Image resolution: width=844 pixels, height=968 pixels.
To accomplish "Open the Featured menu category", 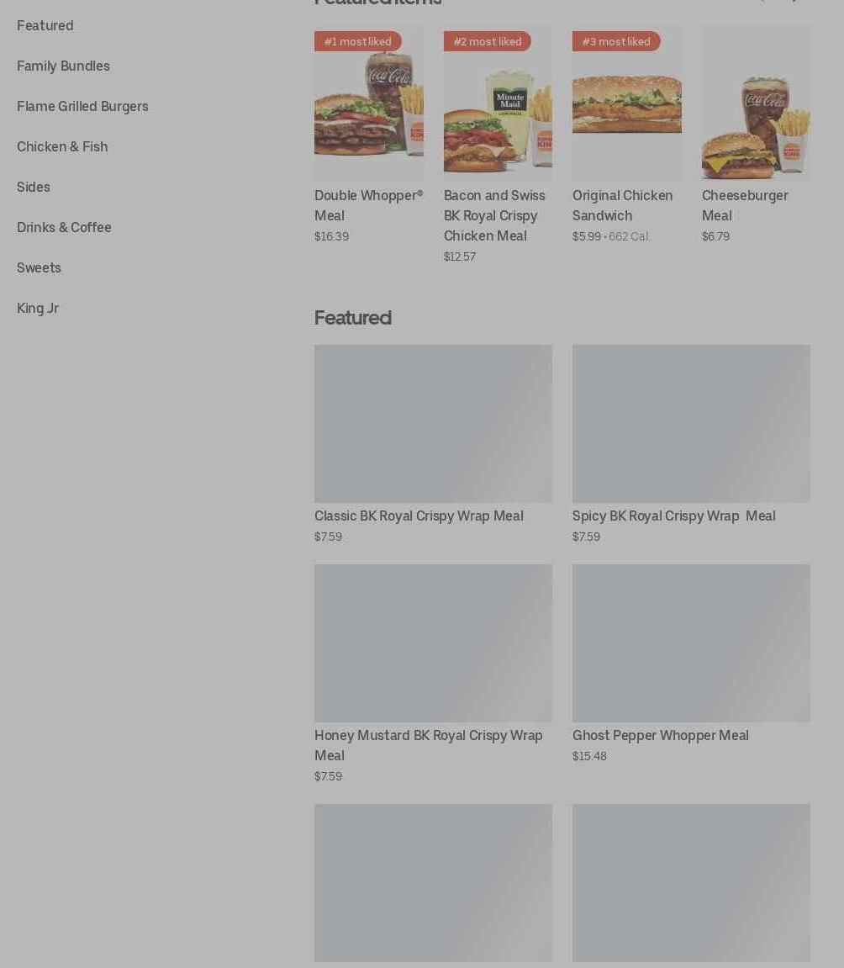I will (x=45, y=26).
